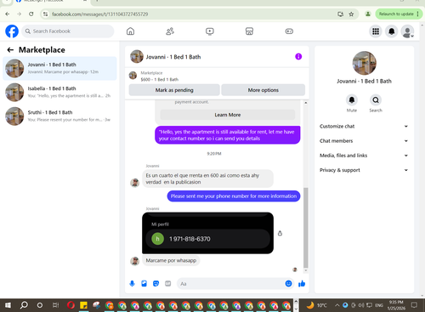
Task: Expand Privacy & support section
Action: [x=364, y=170]
